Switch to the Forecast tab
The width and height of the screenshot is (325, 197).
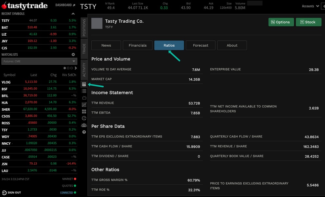tap(201, 45)
